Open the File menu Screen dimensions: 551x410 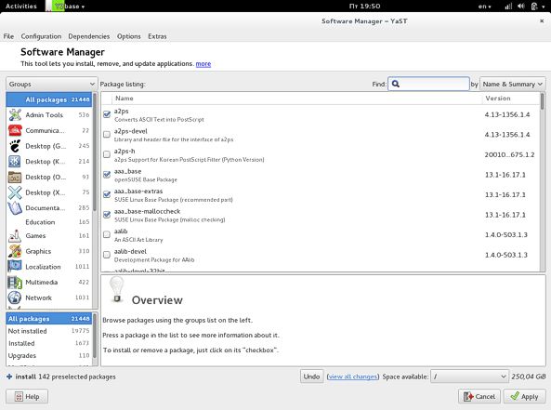point(8,36)
